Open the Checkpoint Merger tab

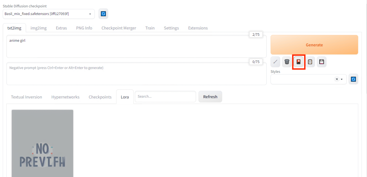coord(119,28)
